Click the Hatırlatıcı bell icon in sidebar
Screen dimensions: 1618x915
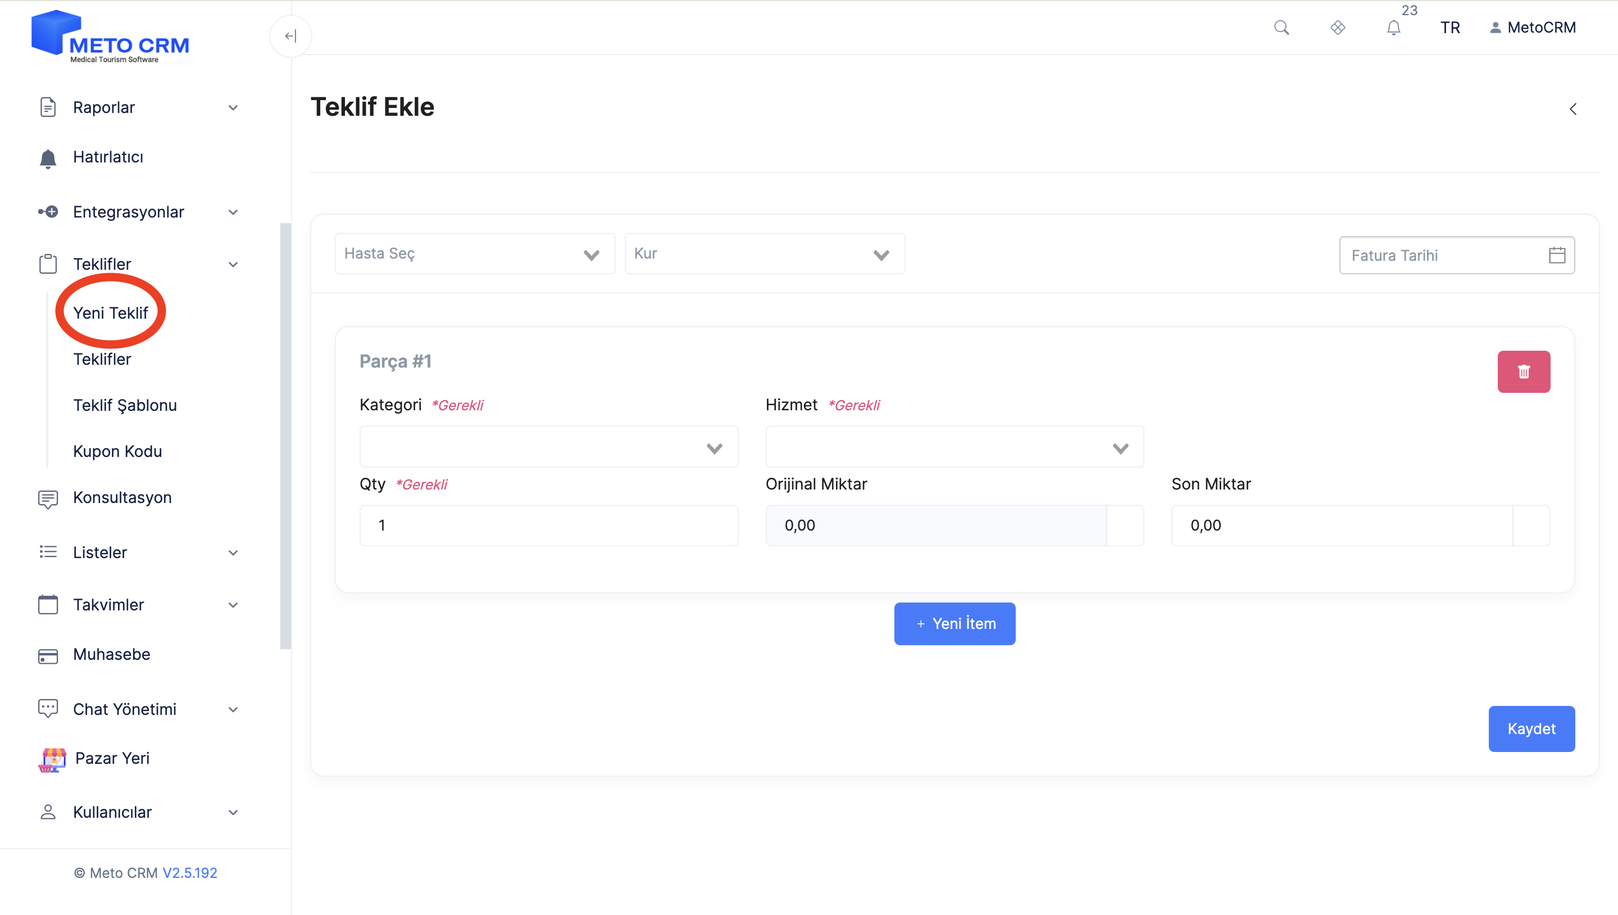[48, 158]
